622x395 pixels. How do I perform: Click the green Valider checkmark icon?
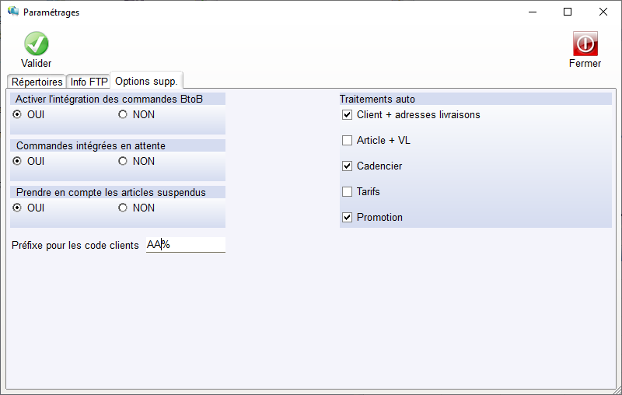(36, 44)
